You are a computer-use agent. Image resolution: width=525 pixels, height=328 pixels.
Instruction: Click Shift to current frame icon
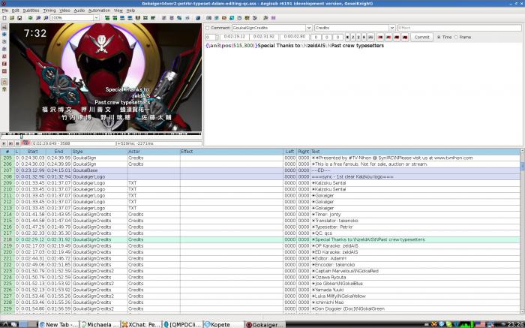click(x=153, y=17)
